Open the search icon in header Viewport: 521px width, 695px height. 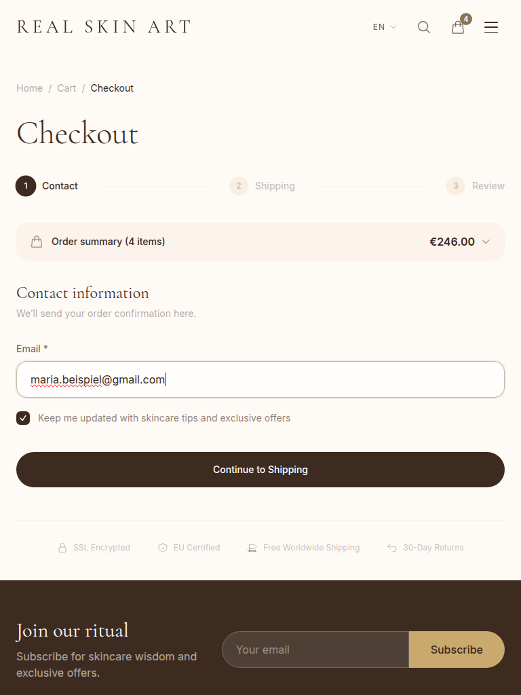[424, 27]
